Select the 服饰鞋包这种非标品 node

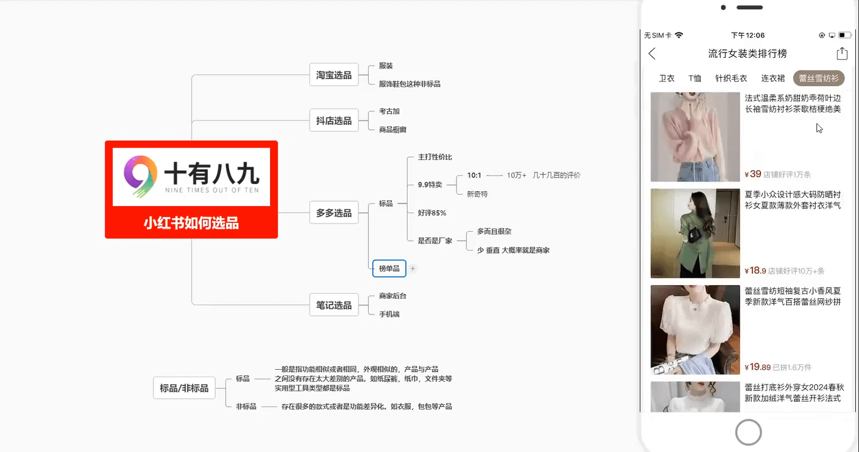(409, 83)
